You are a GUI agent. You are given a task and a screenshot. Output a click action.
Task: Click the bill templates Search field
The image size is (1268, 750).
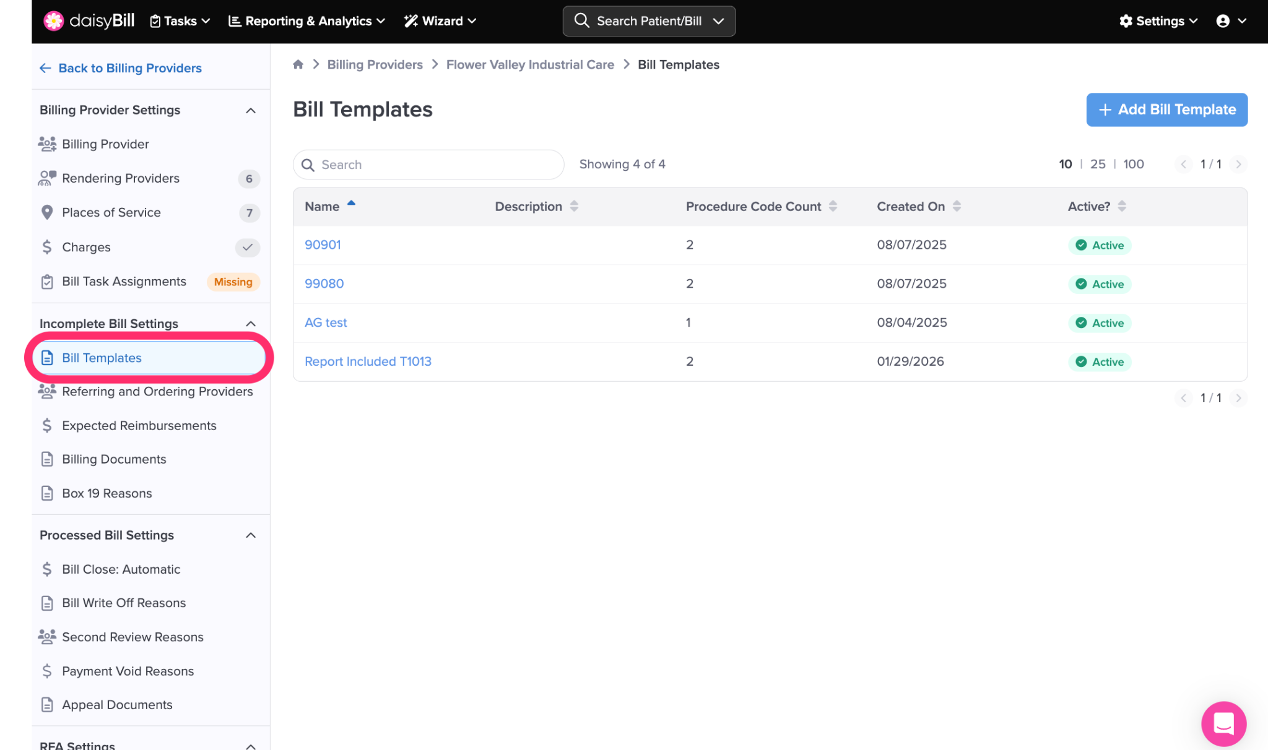coord(433,165)
